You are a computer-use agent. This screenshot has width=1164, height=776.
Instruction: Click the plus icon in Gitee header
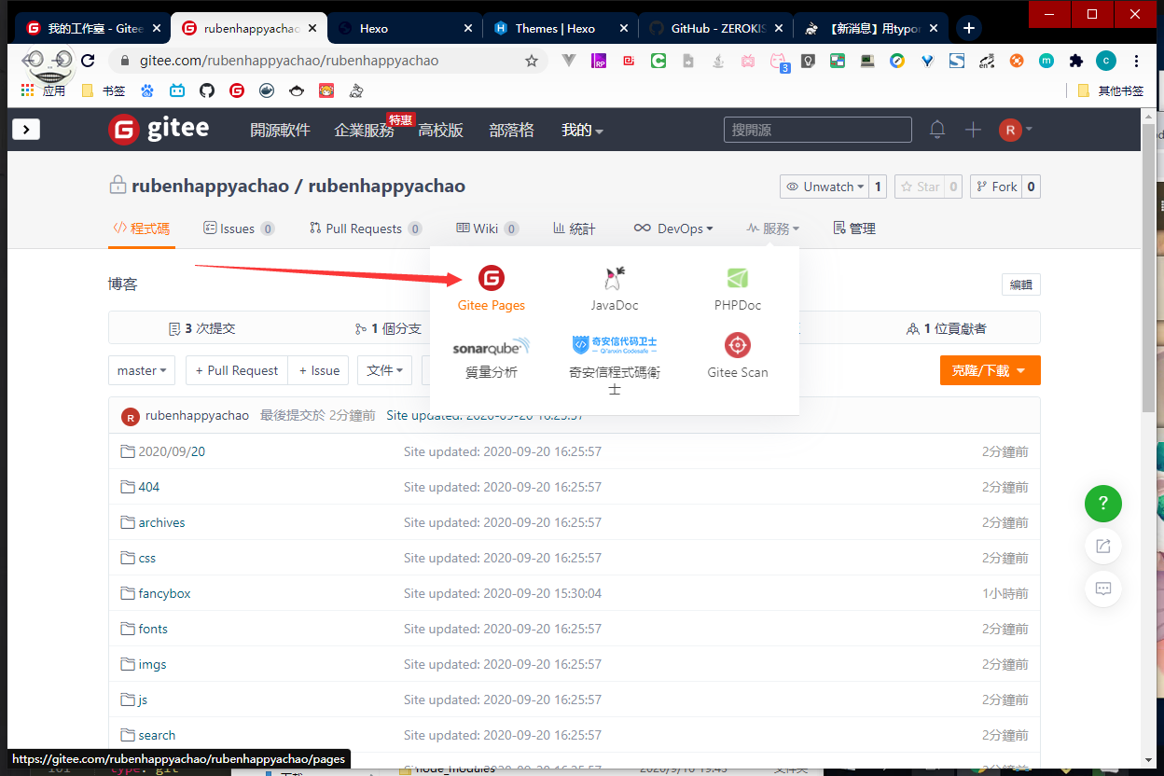(973, 130)
